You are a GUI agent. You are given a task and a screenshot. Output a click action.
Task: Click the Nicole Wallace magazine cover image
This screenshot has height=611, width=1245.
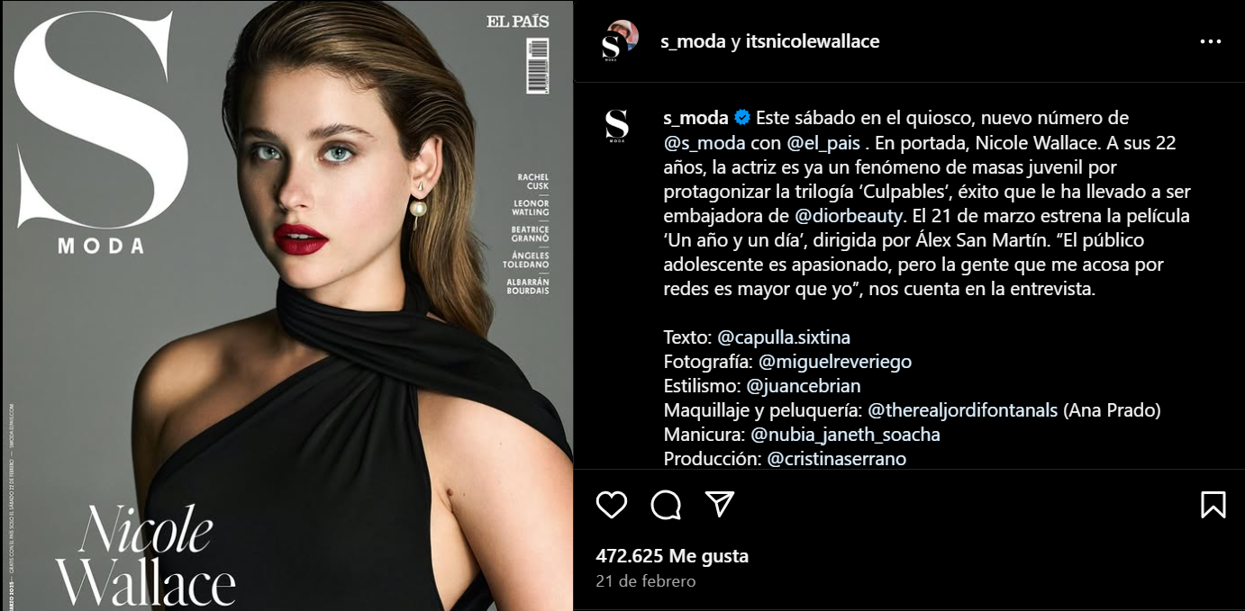click(286, 306)
